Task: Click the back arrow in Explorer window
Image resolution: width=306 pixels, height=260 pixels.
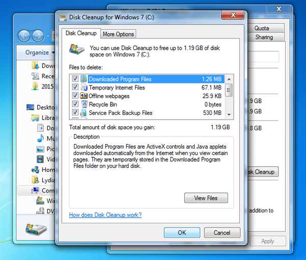Action: click(24, 36)
